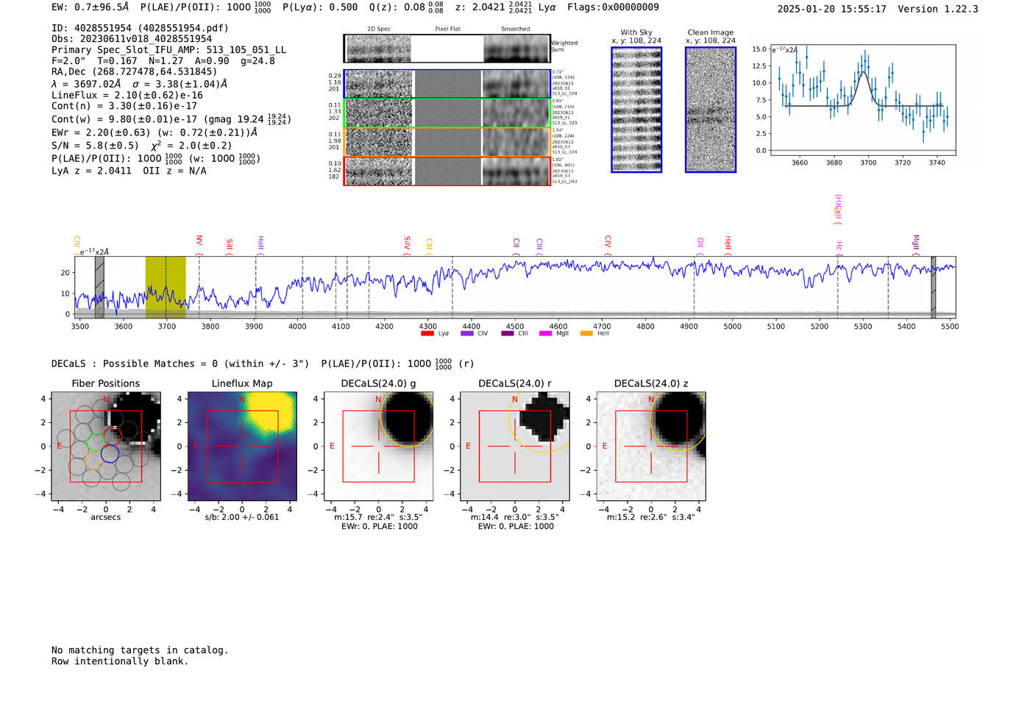Screen dimensions: 1030x701
Task: Select the green-bordered 2D spectrum row
Action: [x=447, y=113]
